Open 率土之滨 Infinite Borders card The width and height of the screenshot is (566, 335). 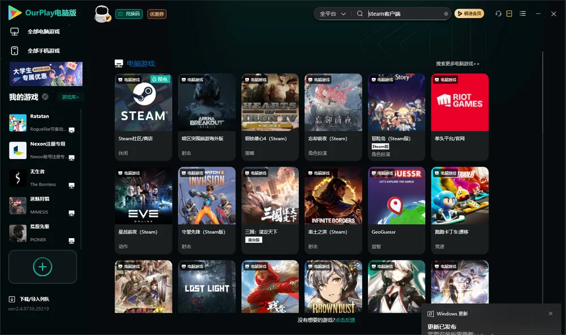333,211
